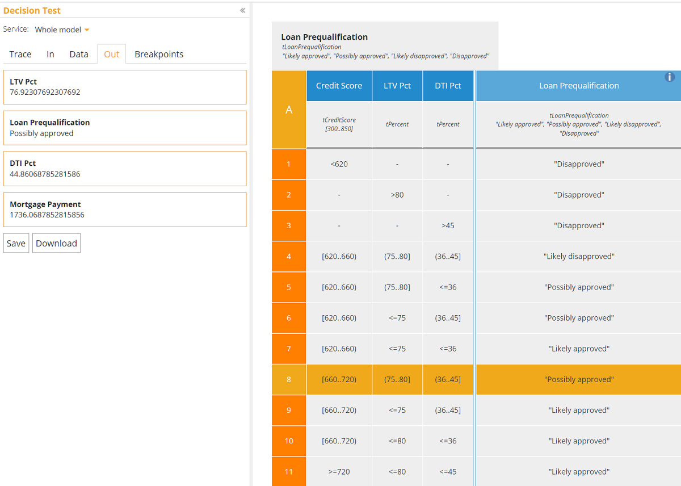Click the Download button
The image size is (681, 486).
point(56,243)
